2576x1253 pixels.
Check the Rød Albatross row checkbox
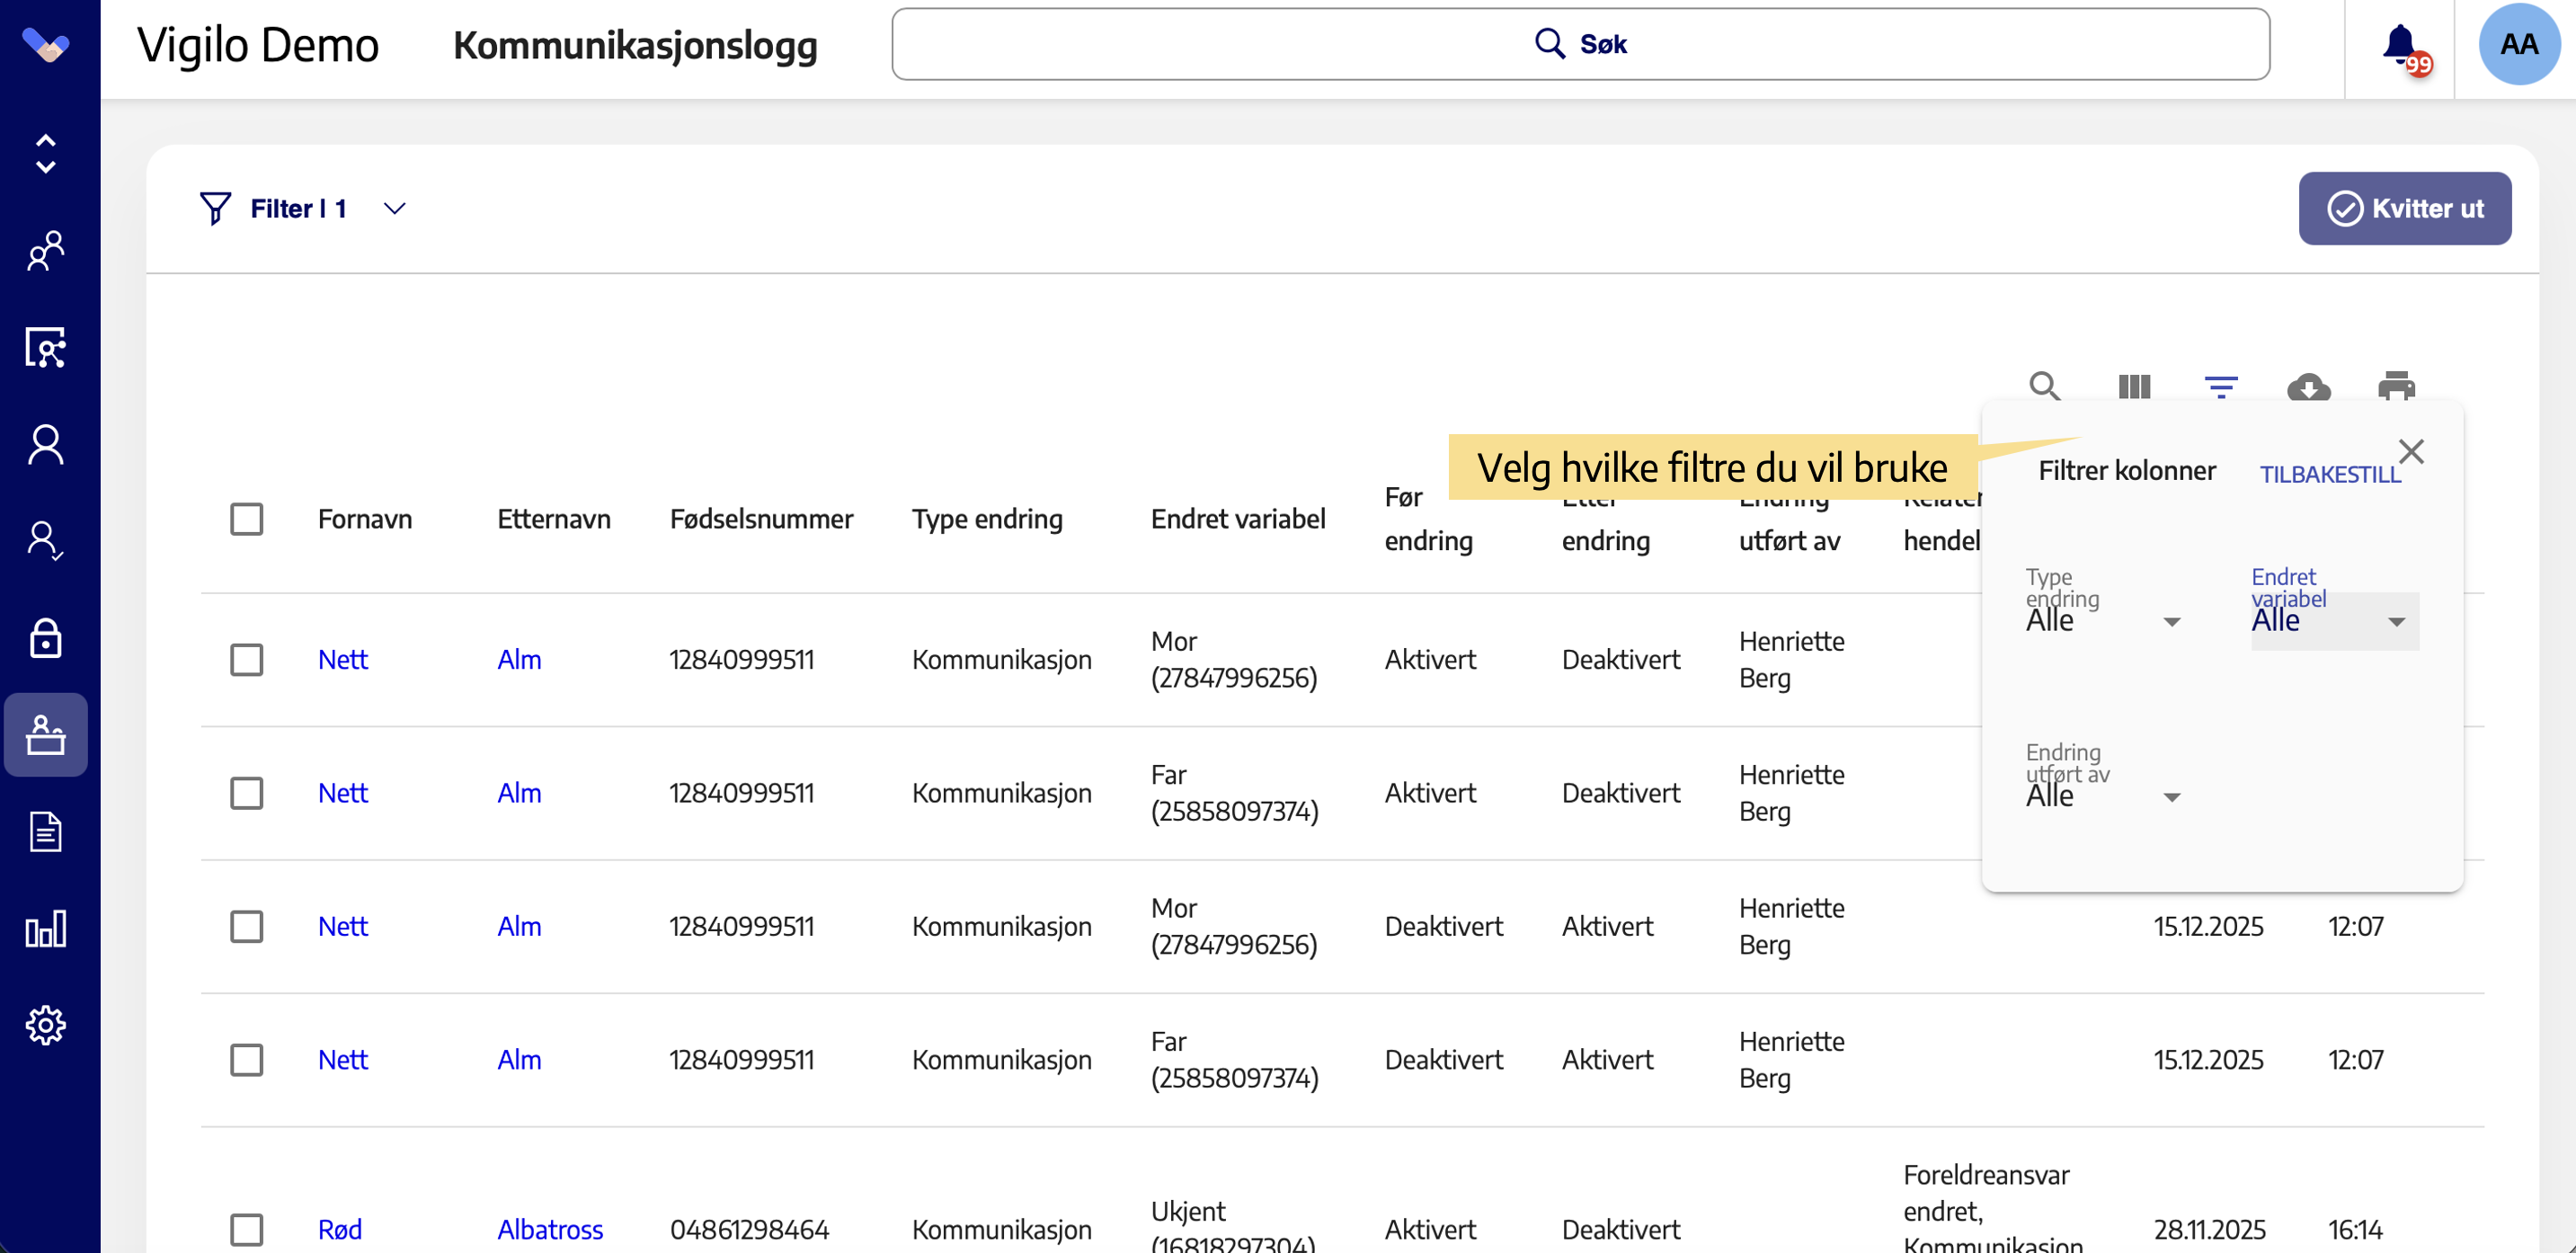pos(247,1229)
